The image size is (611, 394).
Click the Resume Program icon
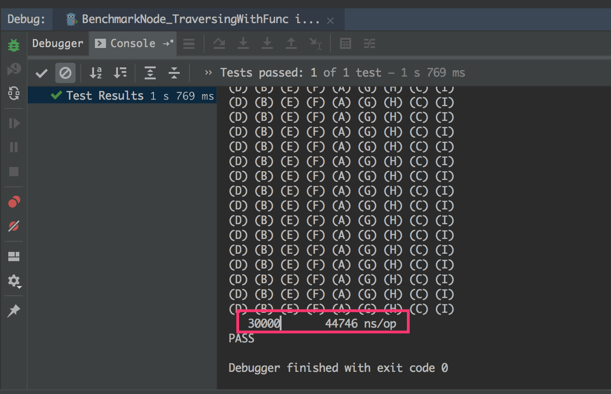point(14,123)
